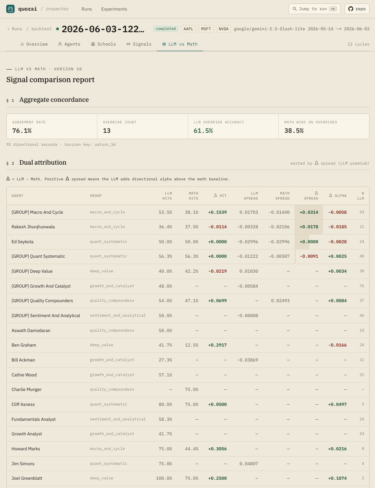The image size is (375, 488).
Task: Click the quorai owl logo icon
Action: [10, 9]
